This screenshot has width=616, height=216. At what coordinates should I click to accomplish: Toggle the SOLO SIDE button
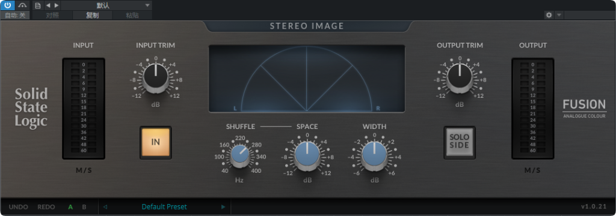[460, 142]
